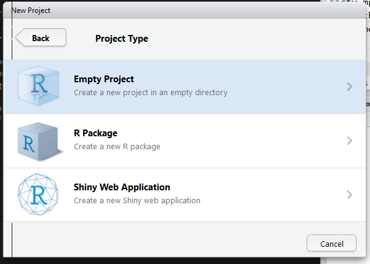Cancel the New Project dialog

[331, 244]
